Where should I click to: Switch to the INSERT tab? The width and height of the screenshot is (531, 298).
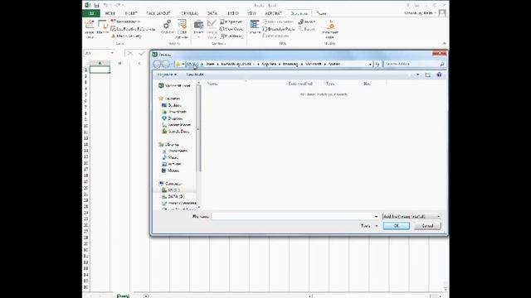point(131,13)
